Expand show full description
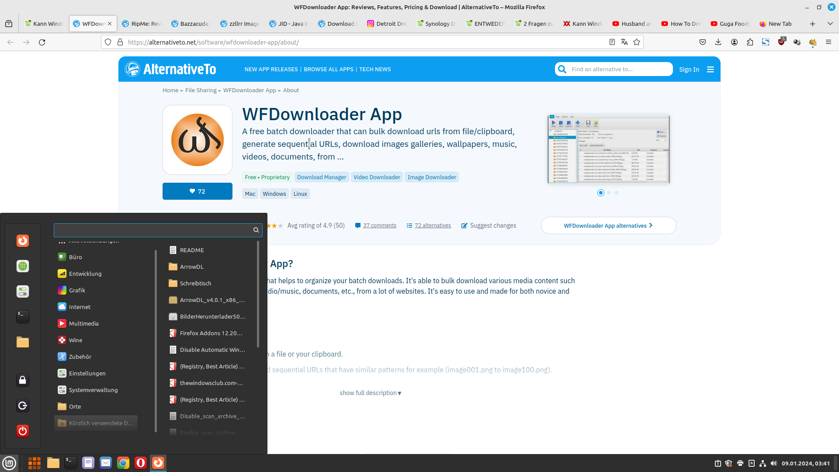 [370, 393]
